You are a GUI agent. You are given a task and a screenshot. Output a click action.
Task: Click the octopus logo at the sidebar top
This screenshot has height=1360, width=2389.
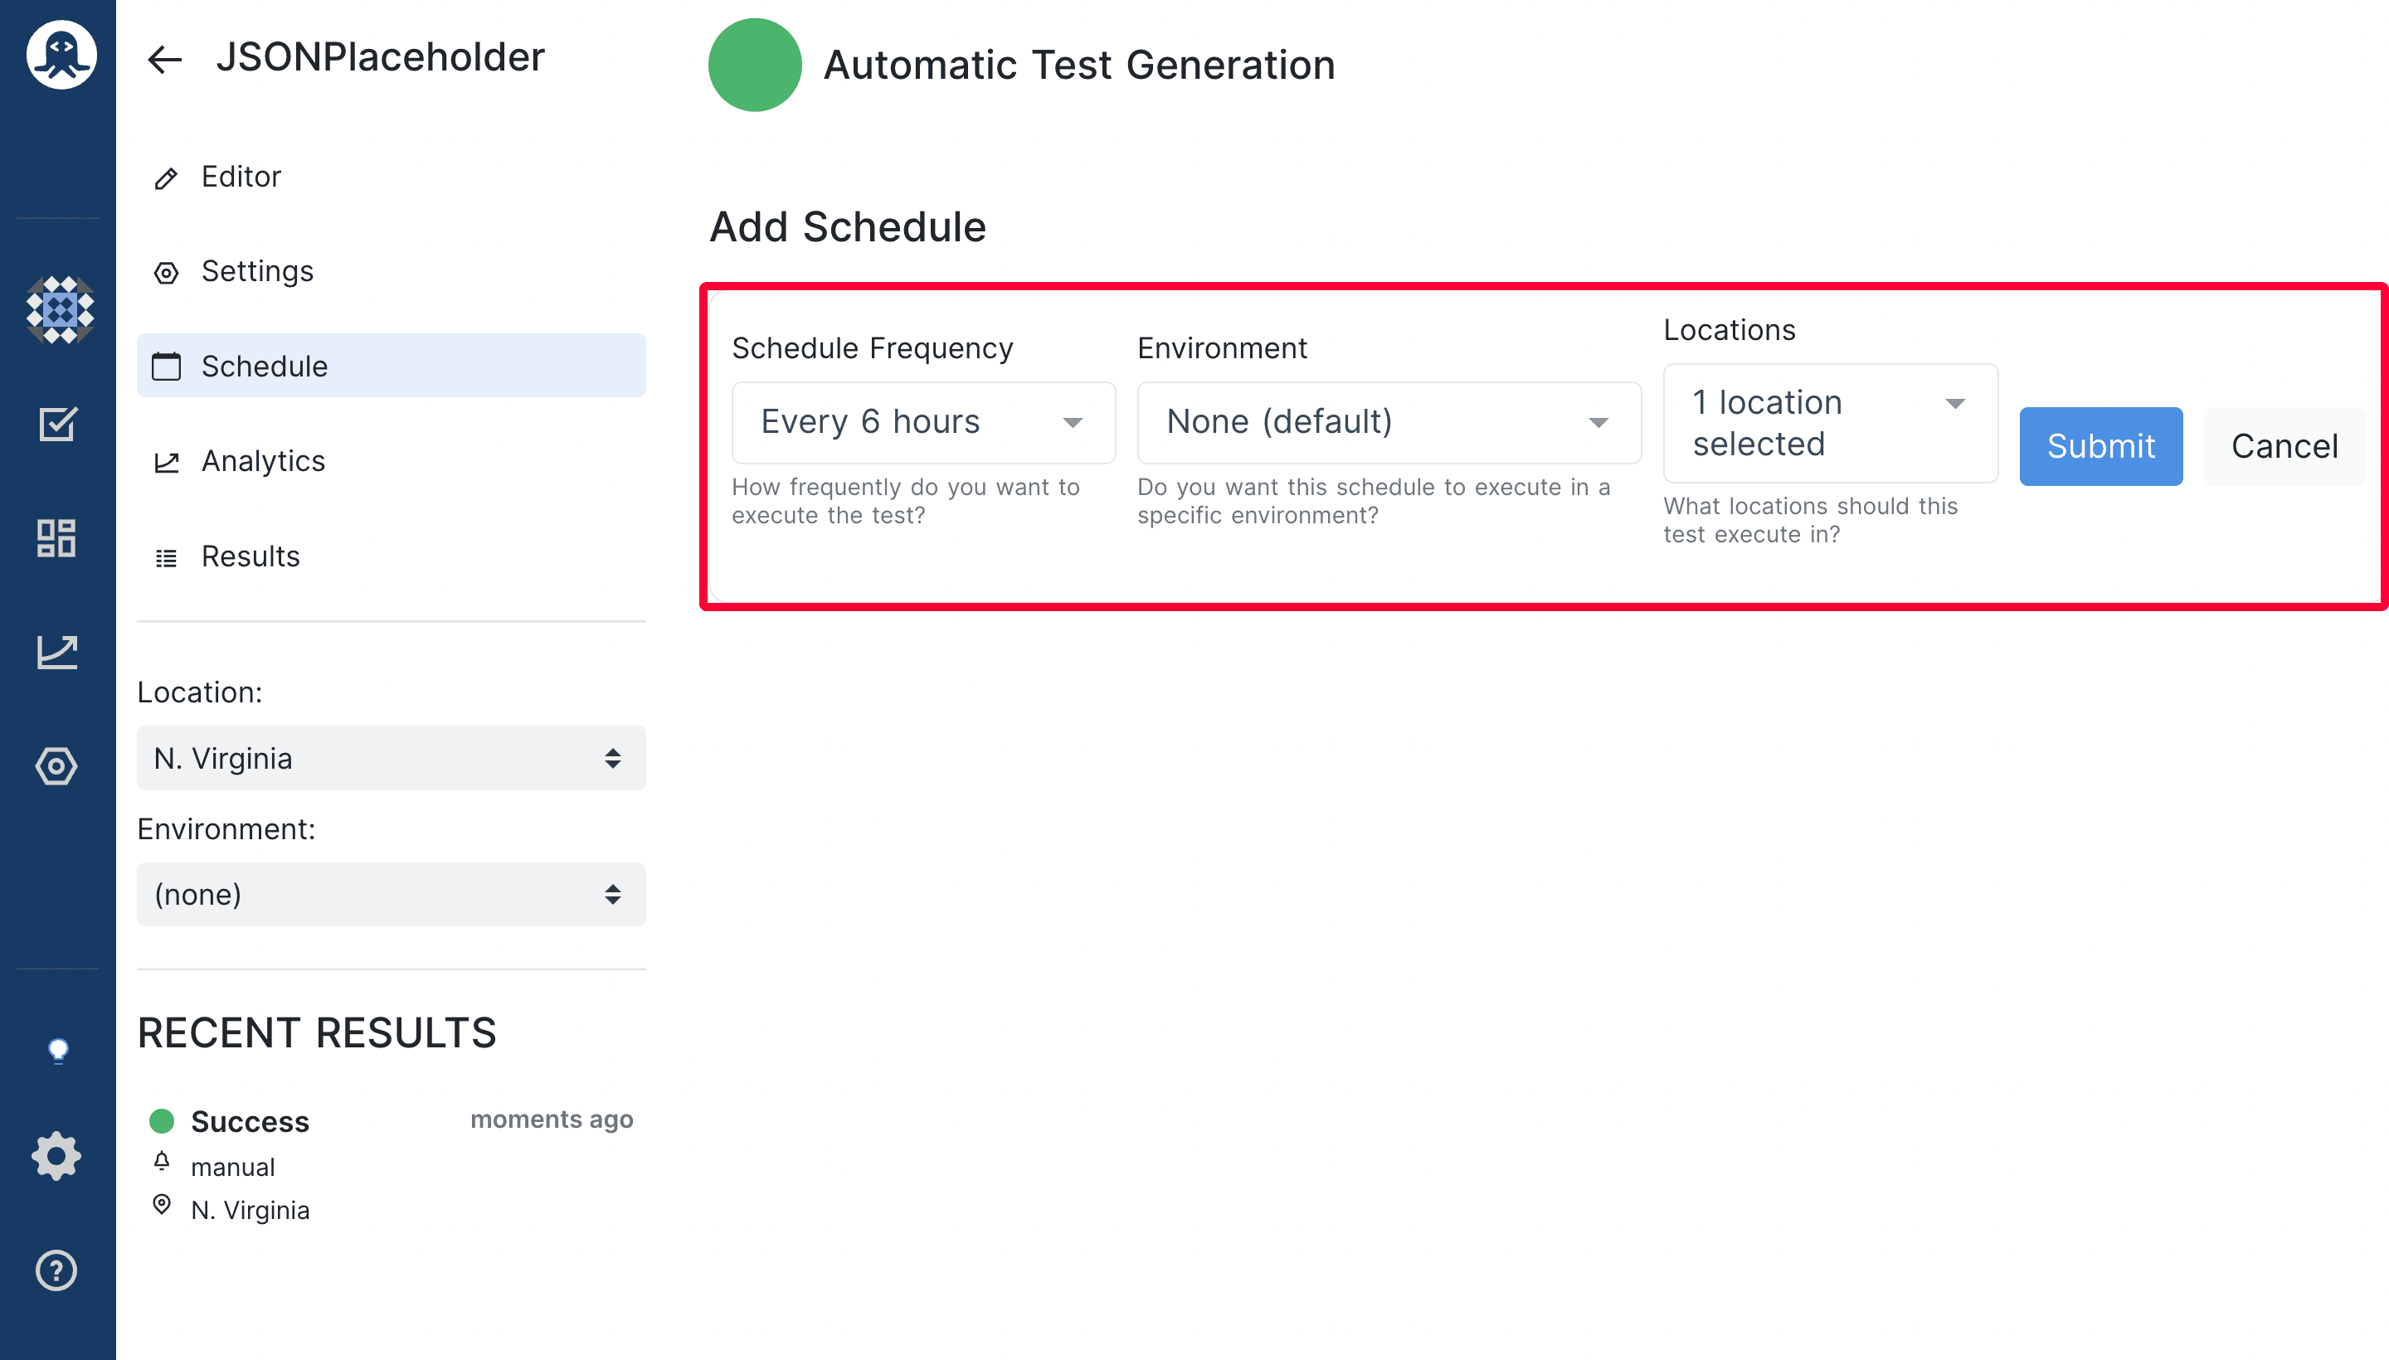(x=61, y=55)
